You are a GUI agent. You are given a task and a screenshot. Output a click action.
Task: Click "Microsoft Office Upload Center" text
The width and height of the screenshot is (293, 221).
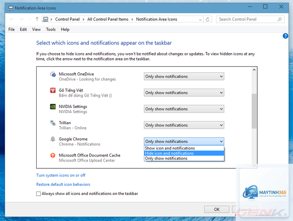[x=87, y=161]
